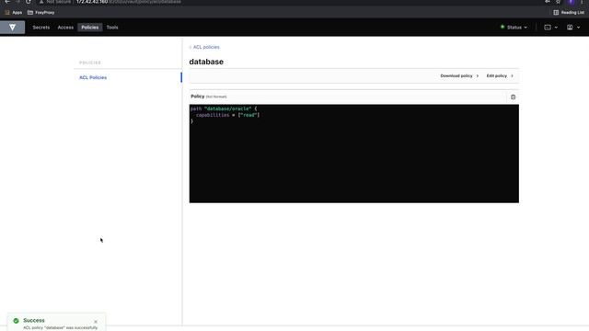Click inside the policy code viewer
Image resolution: width=589 pixels, height=331 pixels.
point(353,154)
